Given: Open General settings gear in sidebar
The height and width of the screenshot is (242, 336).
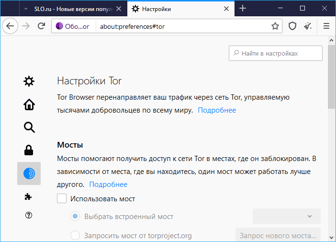Looking at the screenshot, I should 29,81.
